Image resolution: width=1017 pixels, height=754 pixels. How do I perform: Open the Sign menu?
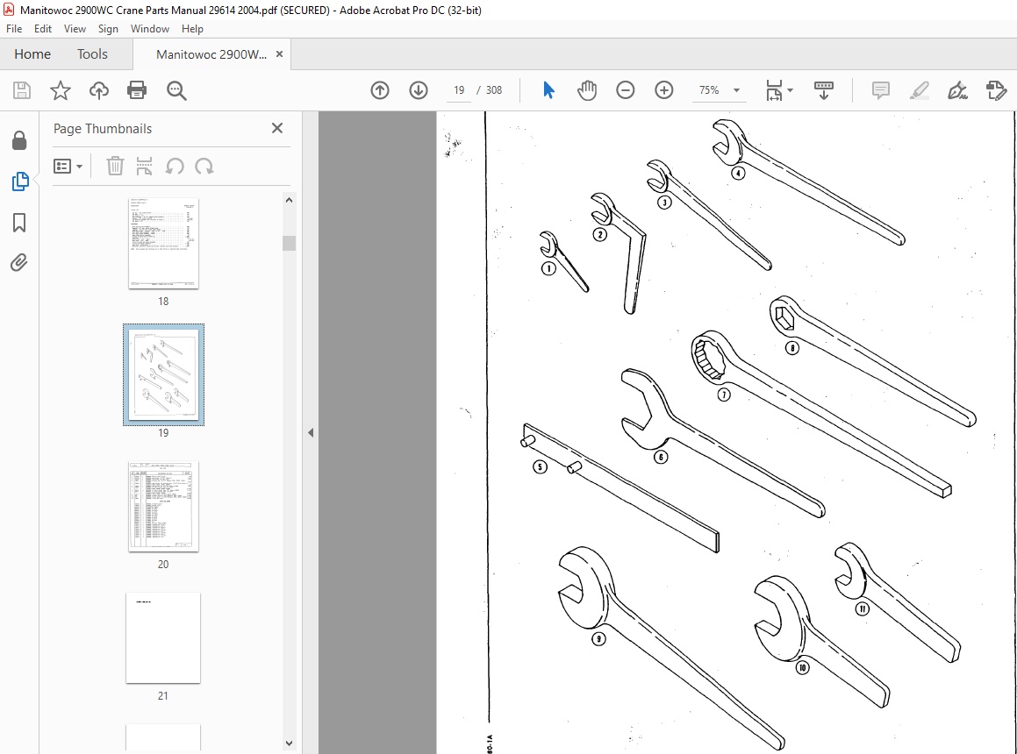(108, 29)
